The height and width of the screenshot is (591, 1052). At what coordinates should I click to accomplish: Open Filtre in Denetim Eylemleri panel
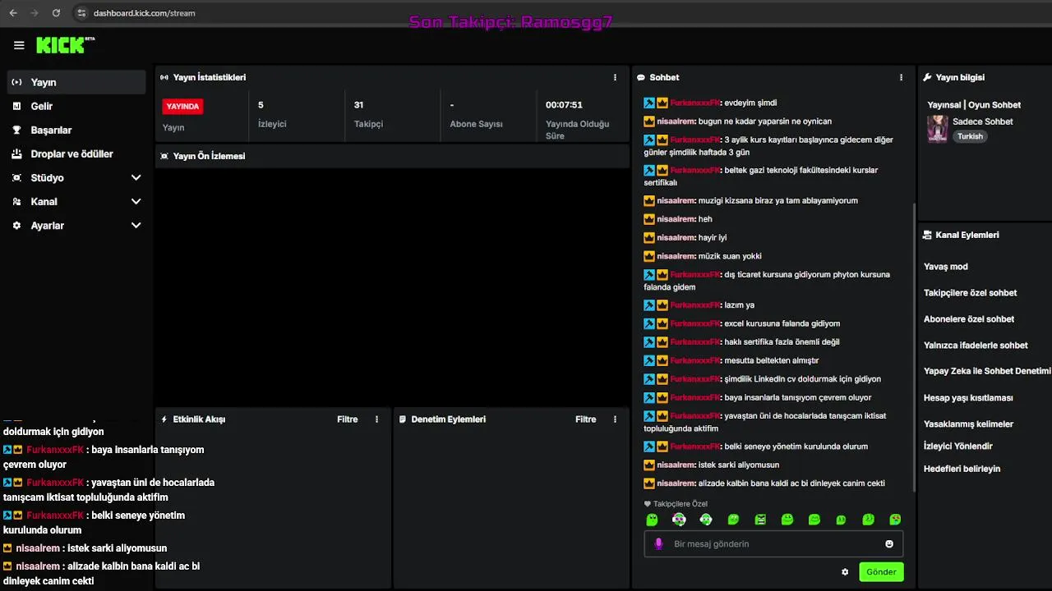pyautogui.click(x=585, y=419)
